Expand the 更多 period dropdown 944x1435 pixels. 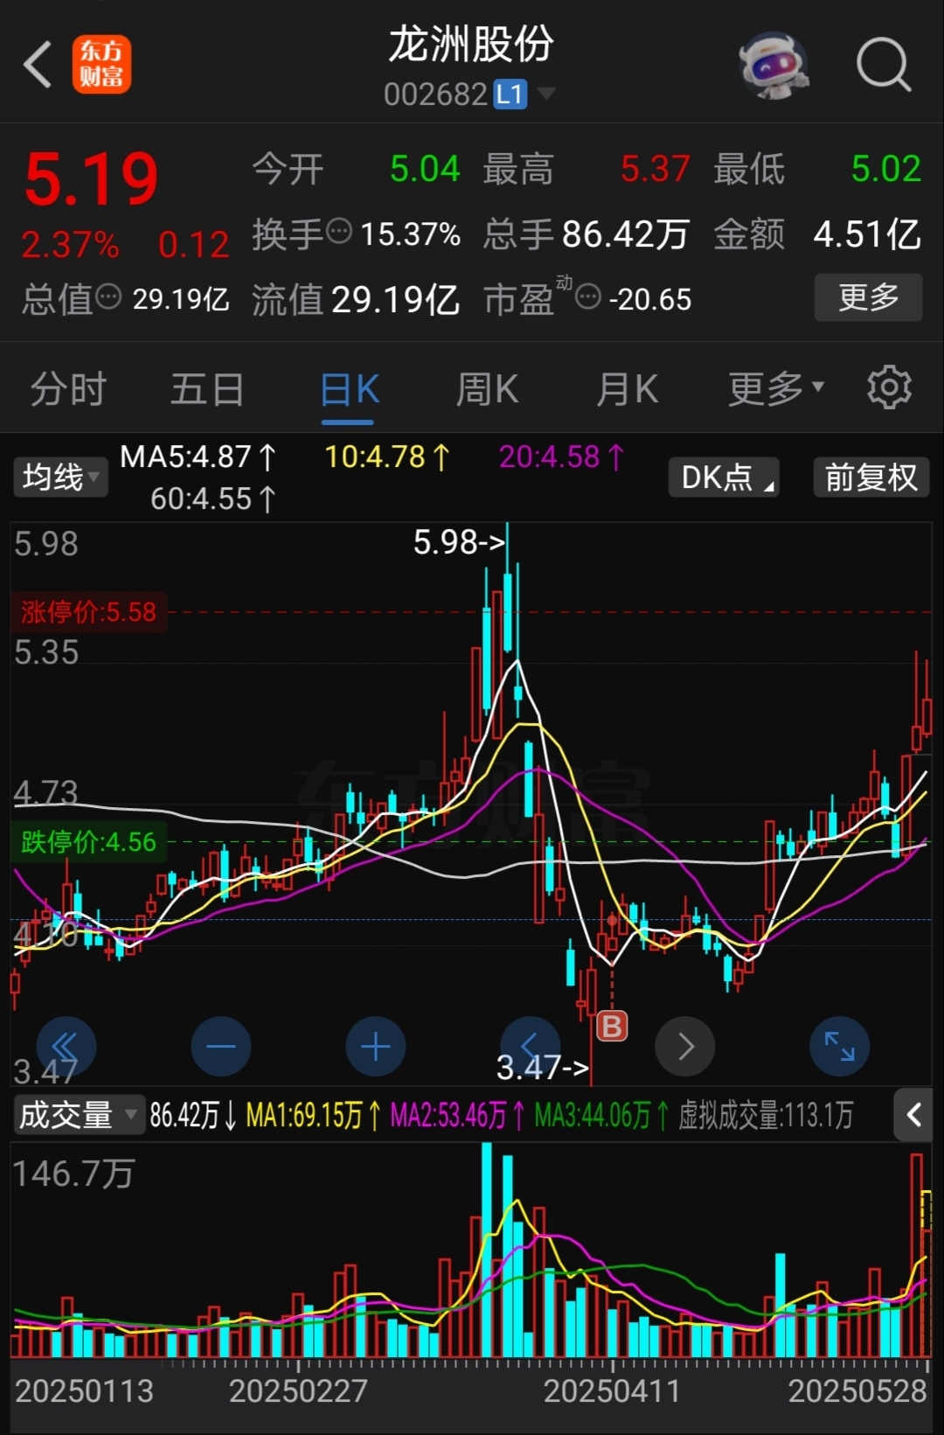(x=776, y=389)
